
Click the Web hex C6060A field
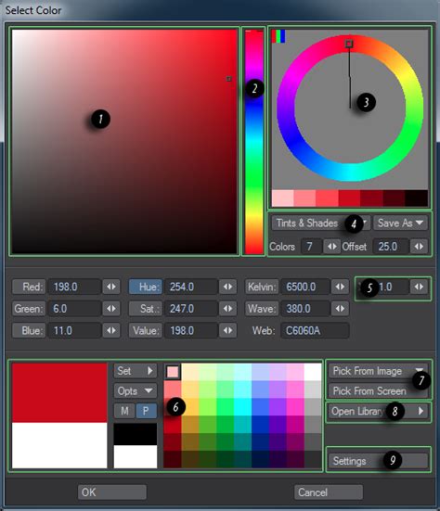click(x=315, y=330)
